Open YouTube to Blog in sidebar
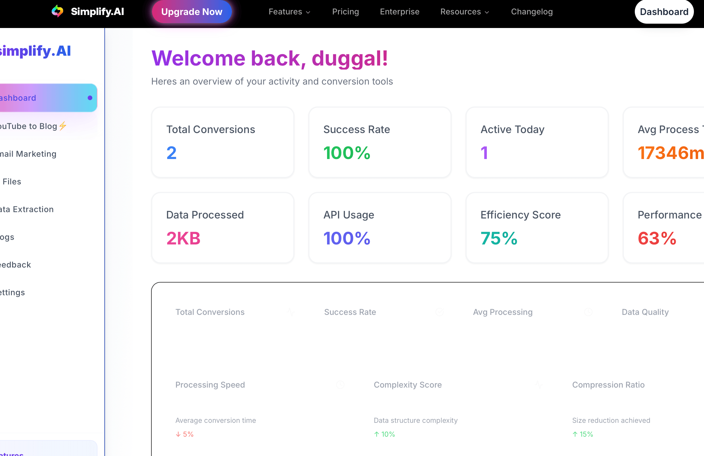 48,126
